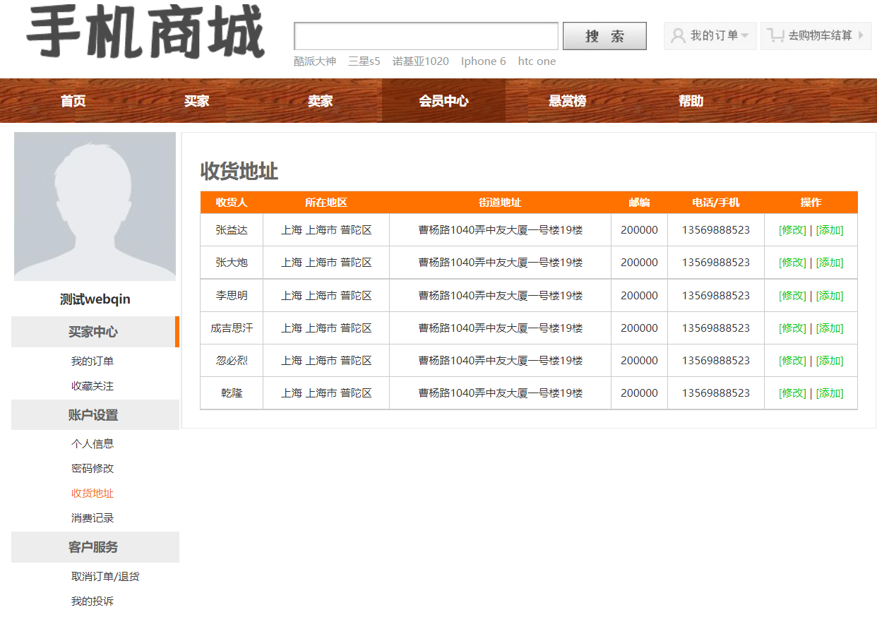Open the 首页 navigation tab
This screenshot has width=877, height=617.
pyautogui.click(x=73, y=101)
